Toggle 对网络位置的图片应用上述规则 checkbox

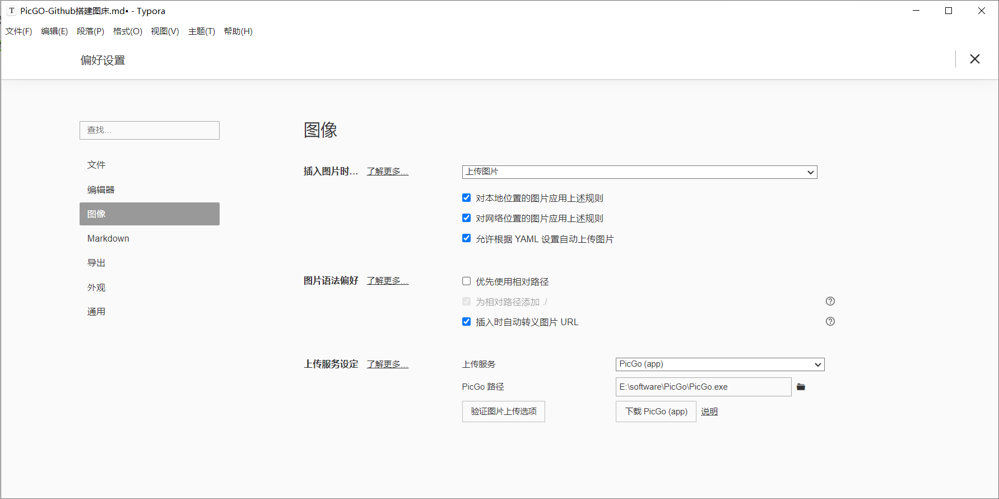tap(466, 218)
